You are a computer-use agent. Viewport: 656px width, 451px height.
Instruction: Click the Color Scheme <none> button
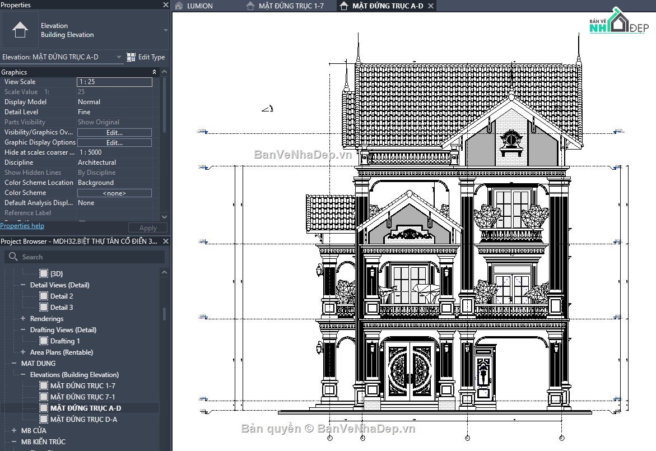(114, 193)
